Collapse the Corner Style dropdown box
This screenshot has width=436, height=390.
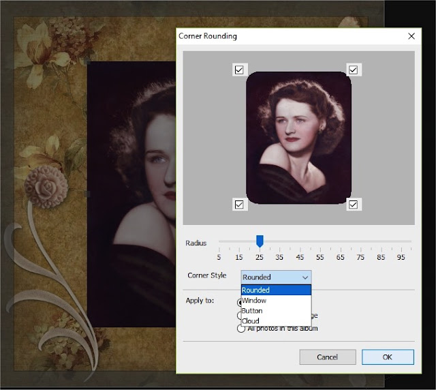click(276, 277)
